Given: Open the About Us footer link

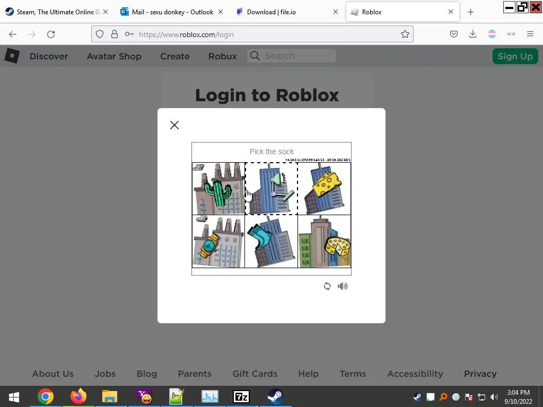Looking at the screenshot, I should coord(53,374).
